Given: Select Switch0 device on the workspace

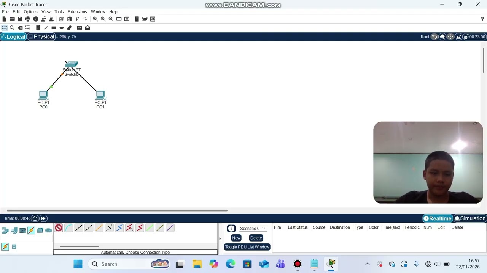Looking at the screenshot, I should (71, 64).
